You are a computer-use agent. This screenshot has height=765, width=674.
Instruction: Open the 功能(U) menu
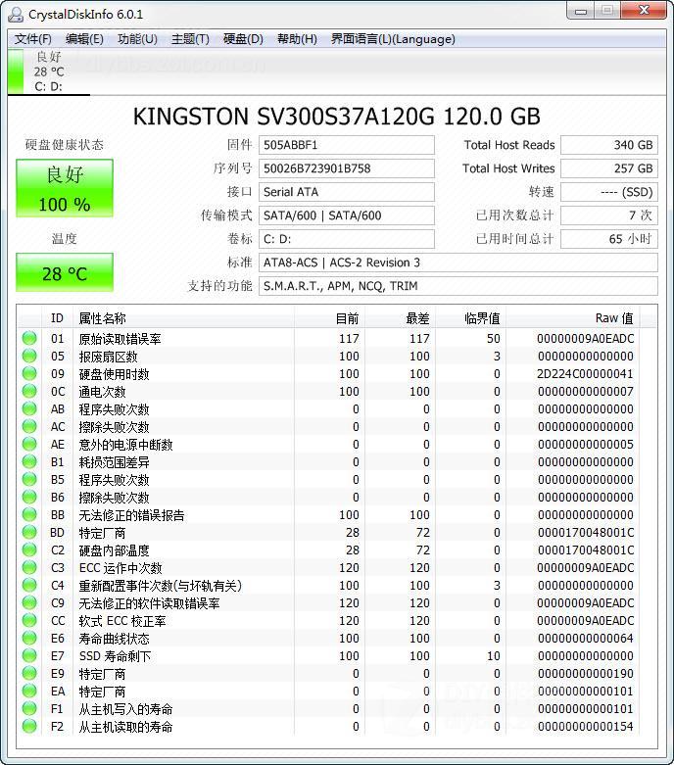point(137,39)
